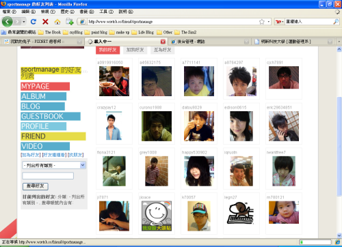Open the Help menu in the menu bar
The height and width of the screenshot is (247, 342).
tap(126, 12)
